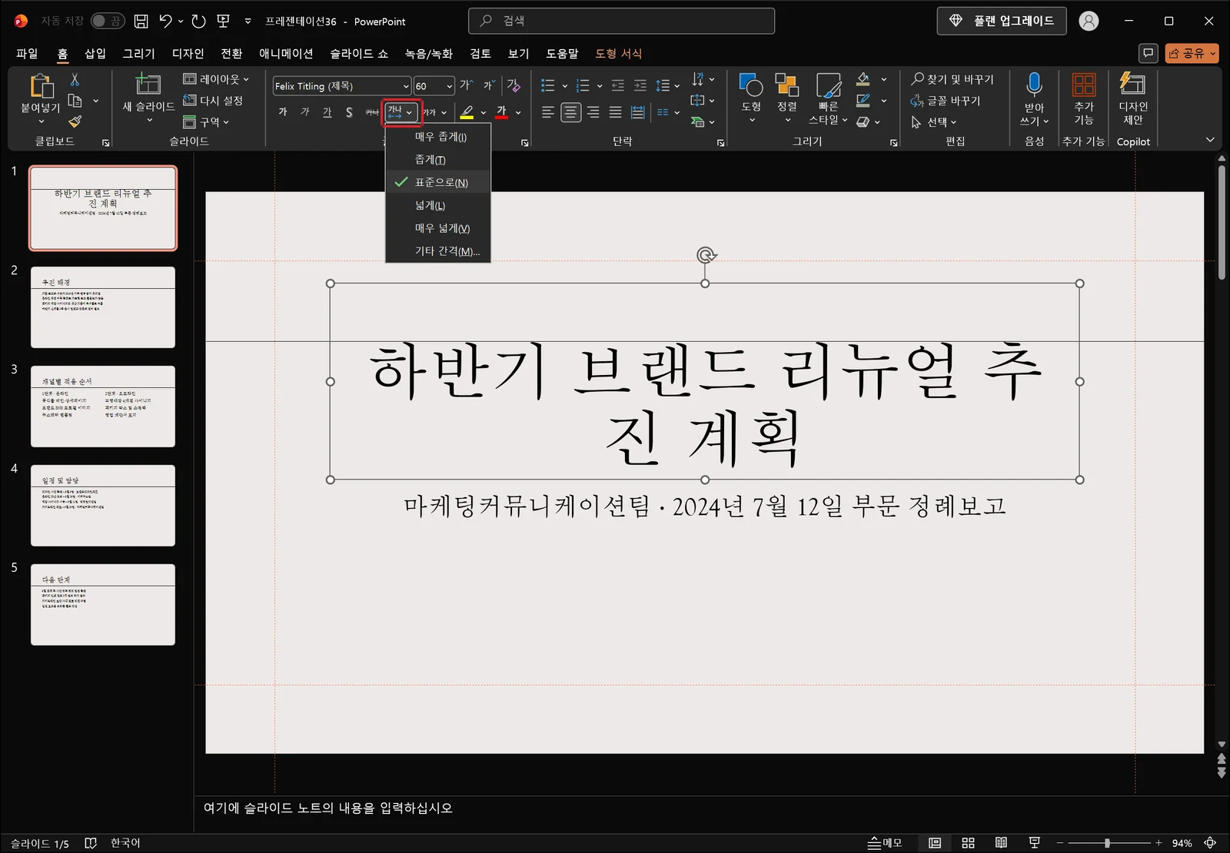This screenshot has width=1230, height=853.
Task: Collapse the ribbon using the chevron
Action: [x=1210, y=140]
